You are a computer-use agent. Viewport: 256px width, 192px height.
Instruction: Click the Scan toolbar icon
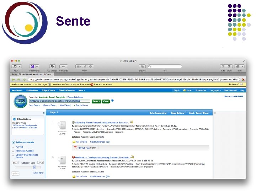point(229,66)
